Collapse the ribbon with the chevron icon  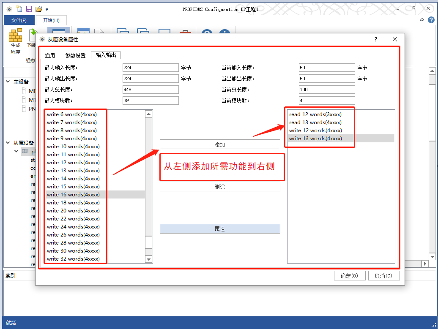pos(422,20)
